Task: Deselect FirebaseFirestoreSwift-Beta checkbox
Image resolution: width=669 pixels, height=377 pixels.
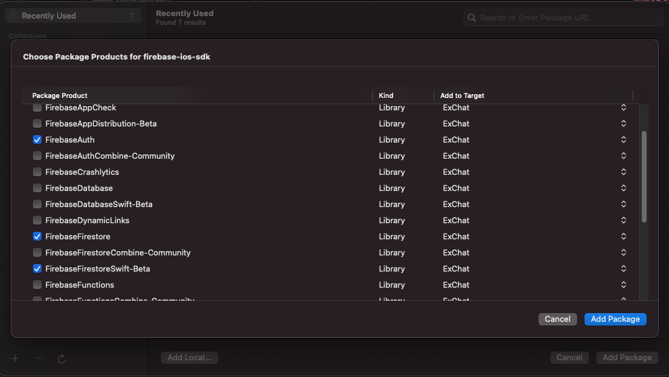Action: point(37,269)
